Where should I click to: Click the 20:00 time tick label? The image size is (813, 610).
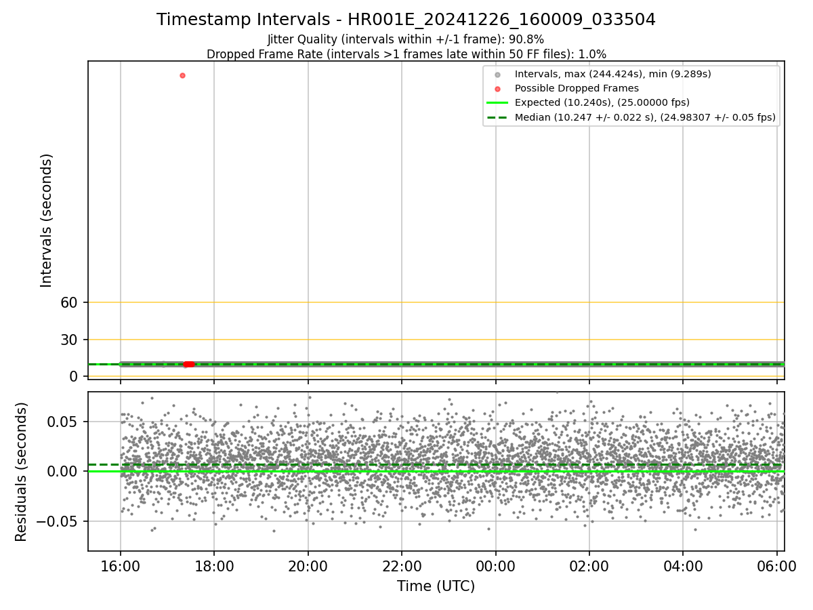(308, 565)
